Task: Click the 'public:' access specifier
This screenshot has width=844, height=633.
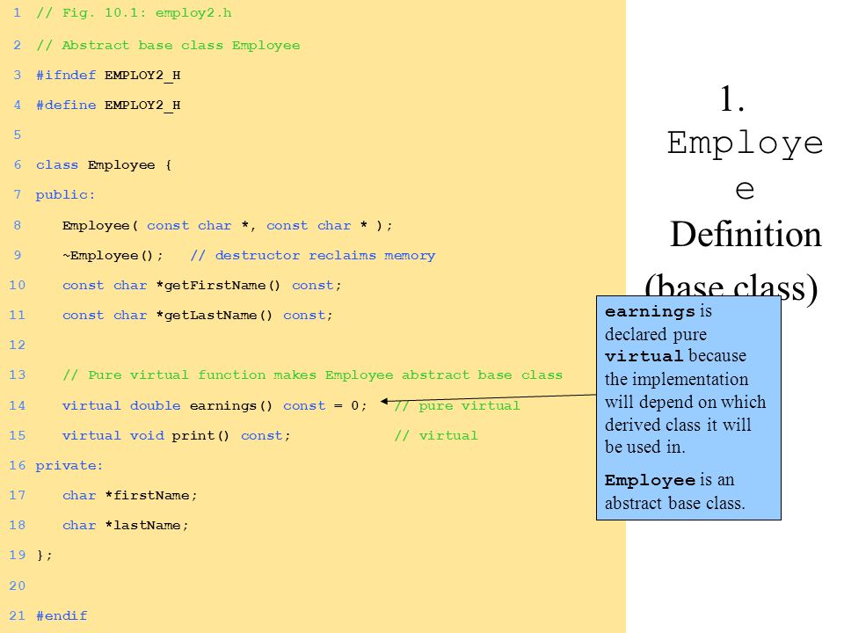Action: (65, 195)
